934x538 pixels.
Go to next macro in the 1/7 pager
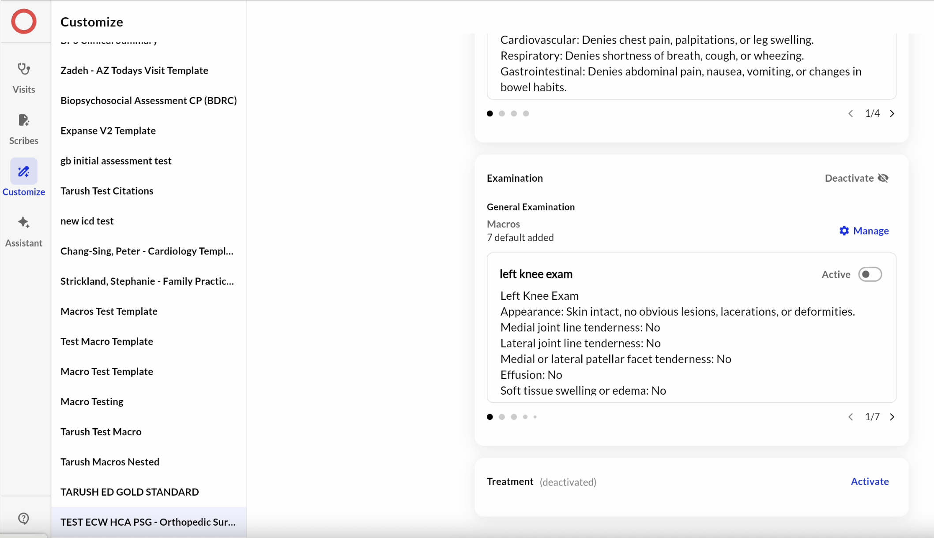point(892,417)
